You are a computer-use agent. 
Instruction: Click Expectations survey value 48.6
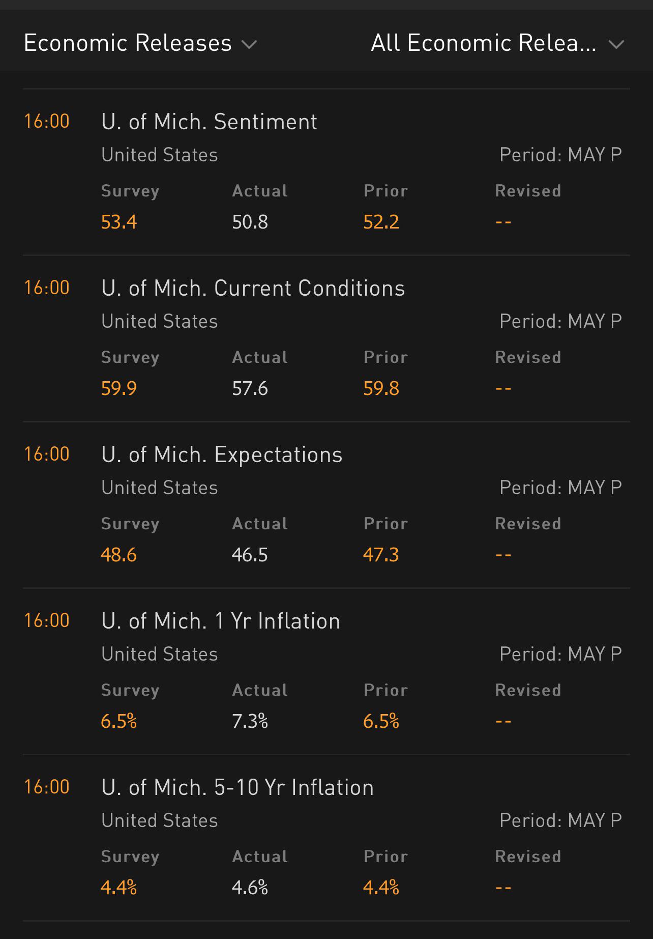(x=119, y=555)
